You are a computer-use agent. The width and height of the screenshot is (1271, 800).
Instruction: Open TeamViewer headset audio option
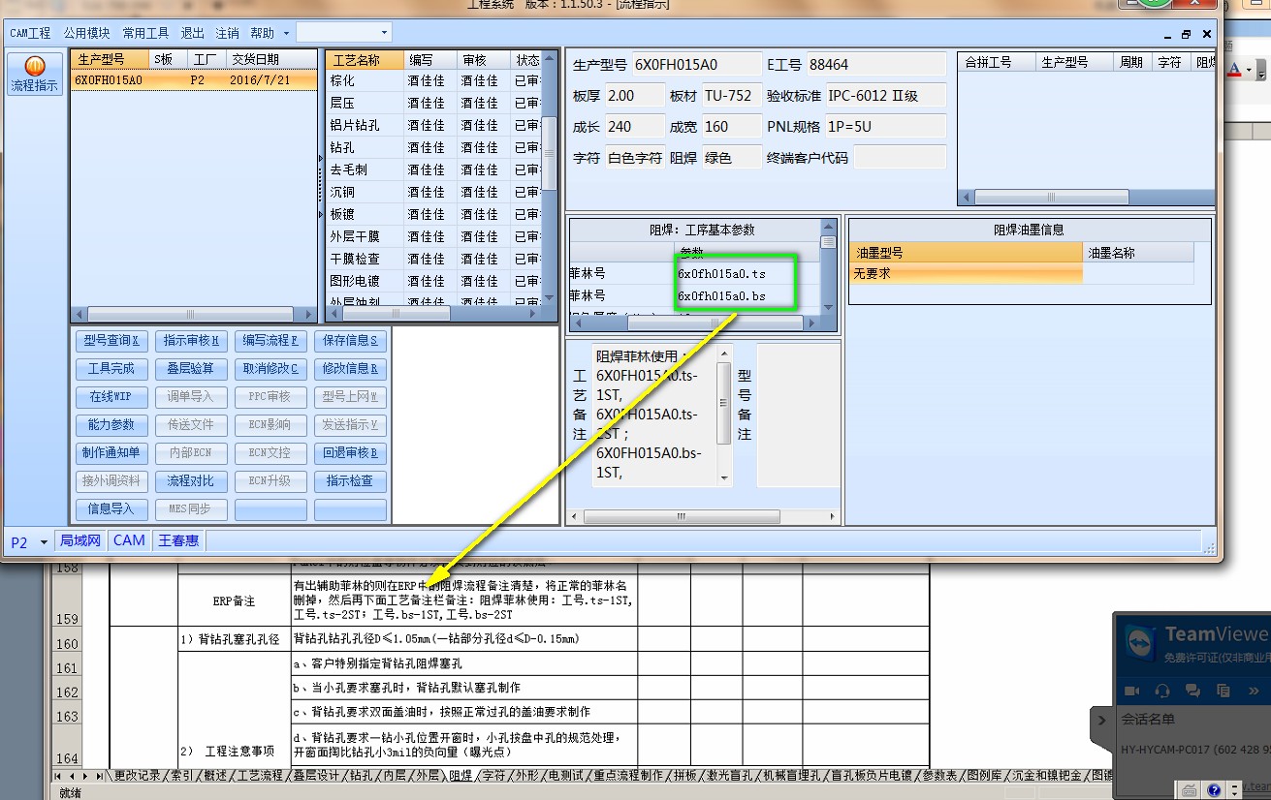pyautogui.click(x=1162, y=691)
